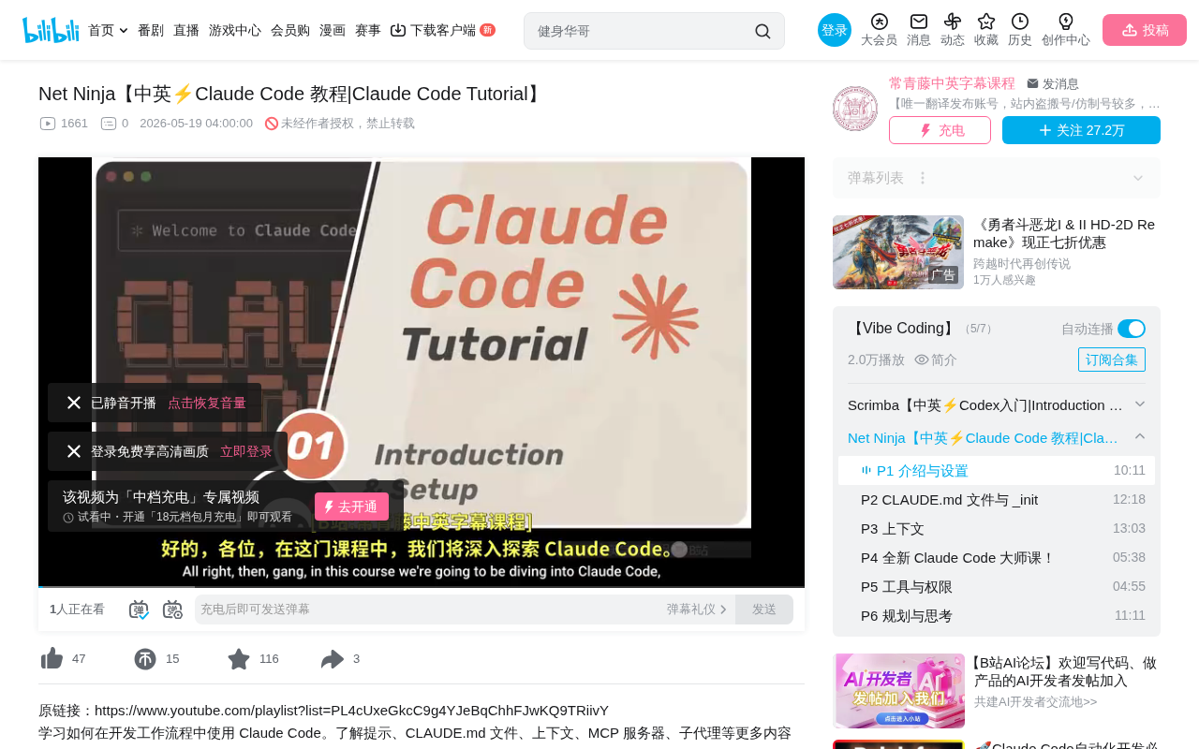Click 订阅合集 subscribe button
This screenshot has height=749, width=1199.
pyautogui.click(x=1112, y=360)
